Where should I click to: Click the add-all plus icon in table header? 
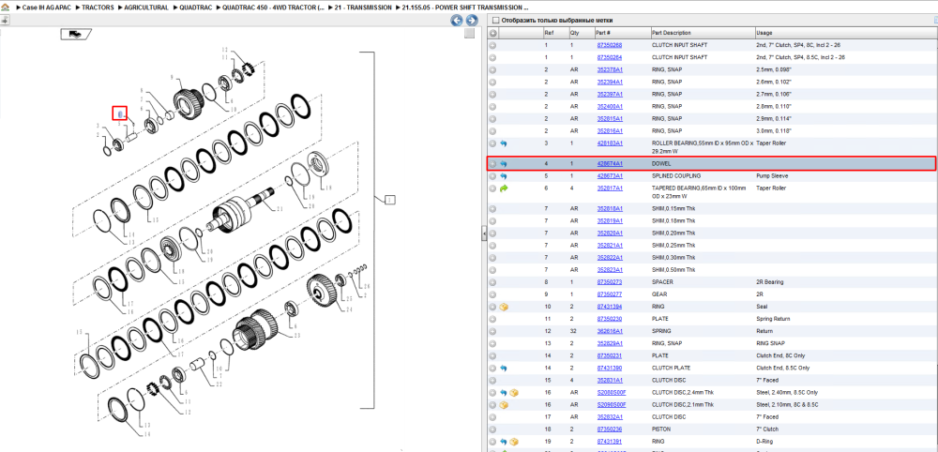[x=493, y=33]
